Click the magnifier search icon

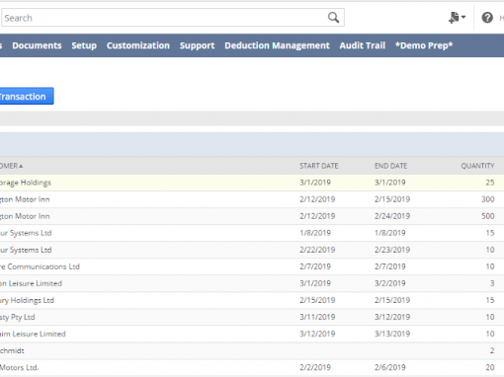333,18
